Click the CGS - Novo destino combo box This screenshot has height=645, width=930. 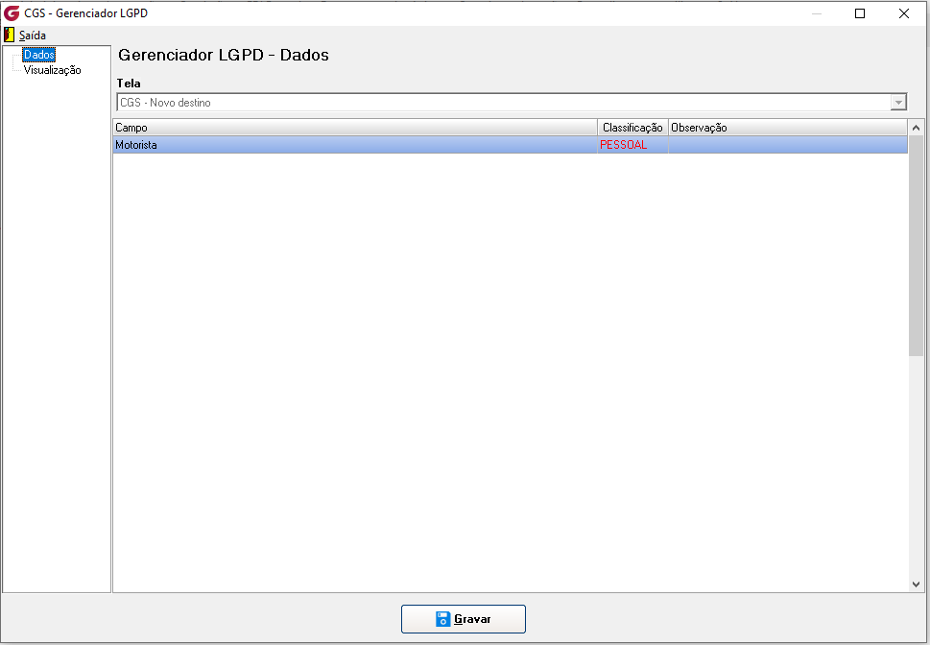click(x=512, y=102)
